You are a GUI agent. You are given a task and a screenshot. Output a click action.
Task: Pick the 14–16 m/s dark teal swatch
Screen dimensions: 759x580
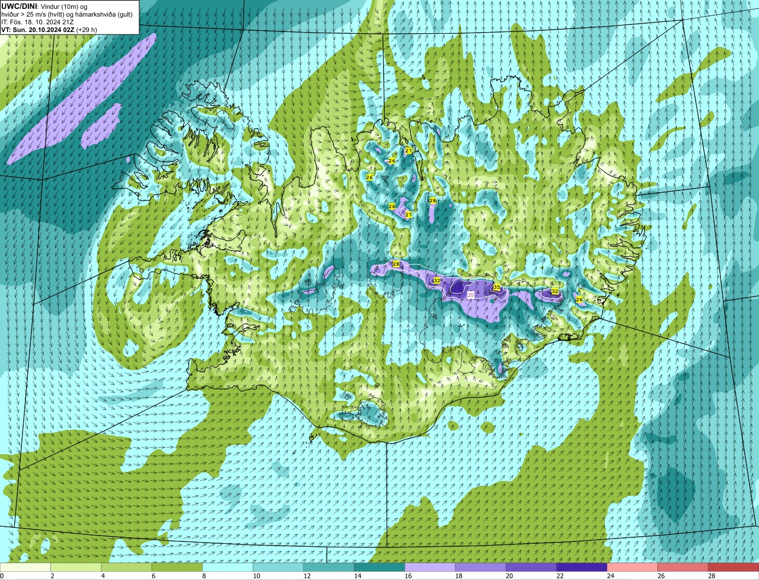tap(379, 567)
